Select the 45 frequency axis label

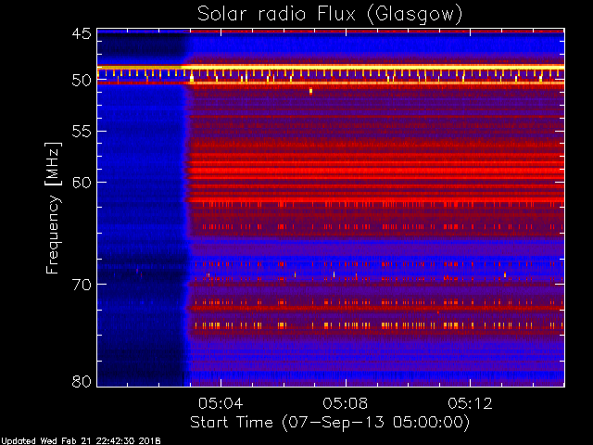tap(82, 33)
